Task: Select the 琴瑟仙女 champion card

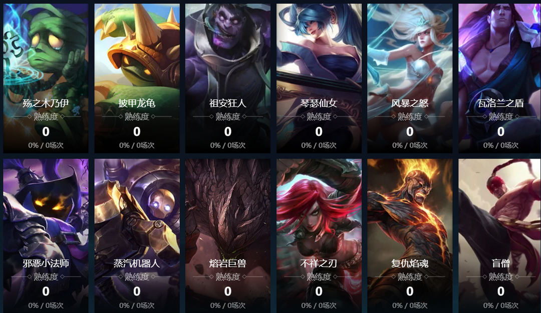Action: (319, 78)
